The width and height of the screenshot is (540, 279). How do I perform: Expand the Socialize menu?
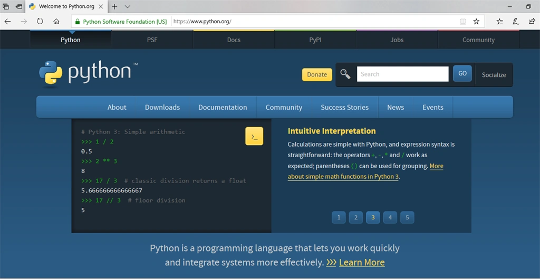[494, 75]
